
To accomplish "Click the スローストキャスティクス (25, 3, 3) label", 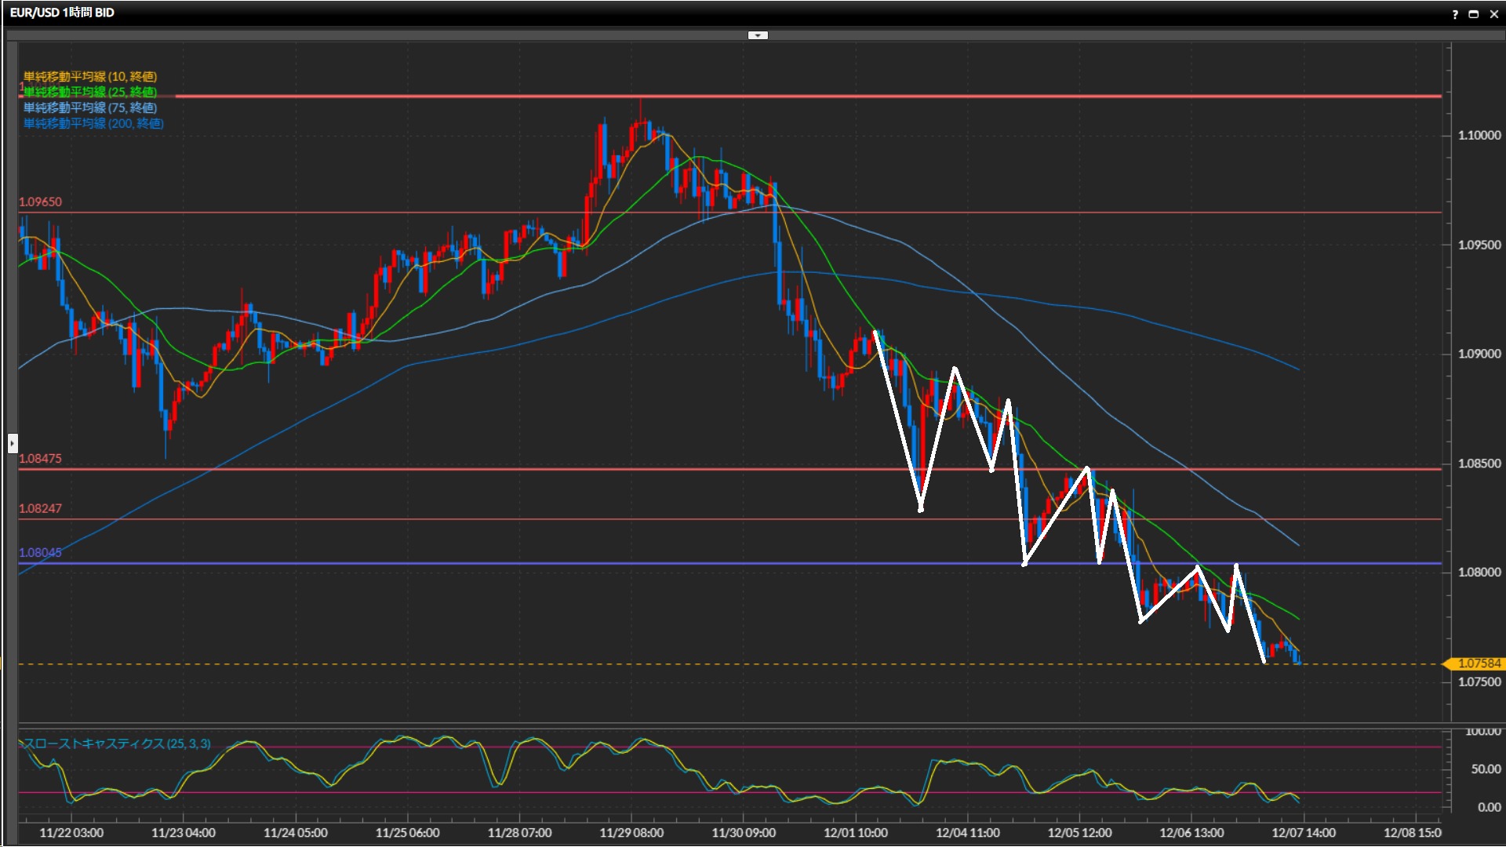I will 117,743.
